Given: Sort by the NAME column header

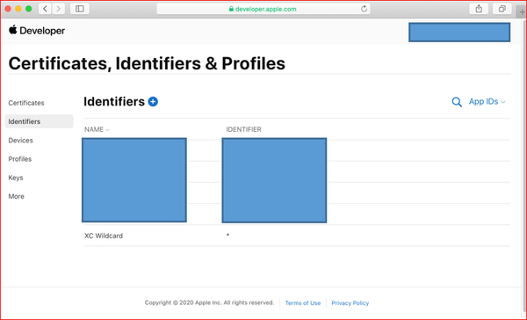Looking at the screenshot, I should (97, 129).
